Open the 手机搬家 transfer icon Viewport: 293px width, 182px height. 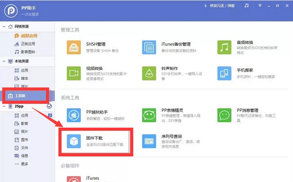pos(224,73)
